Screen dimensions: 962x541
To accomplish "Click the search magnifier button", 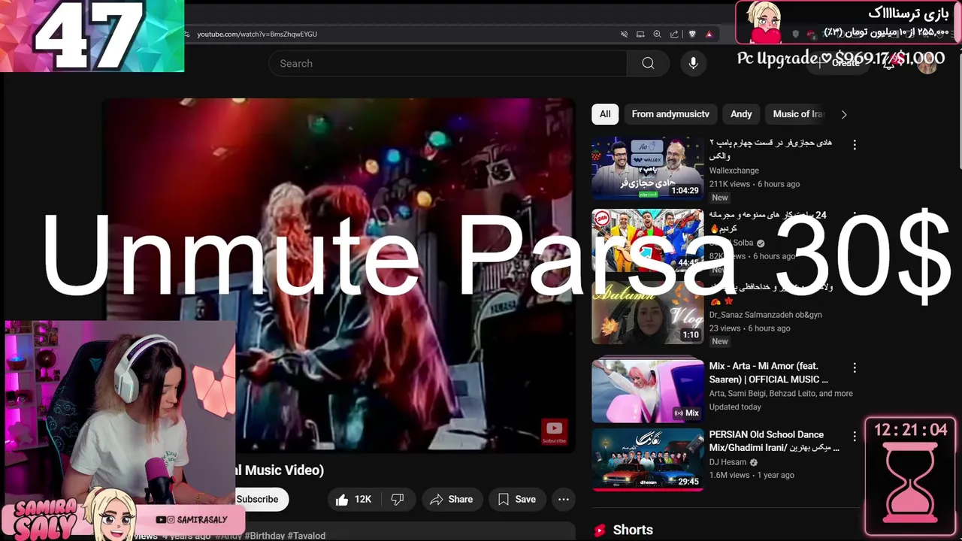I will click(648, 63).
